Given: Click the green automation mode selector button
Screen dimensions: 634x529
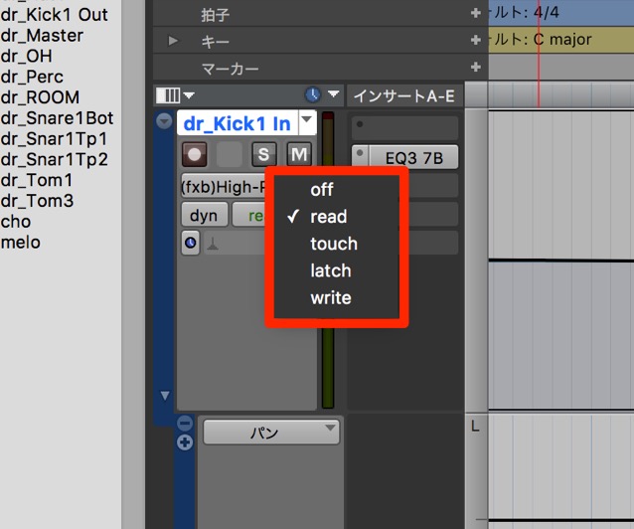Looking at the screenshot, I should click(x=248, y=215).
